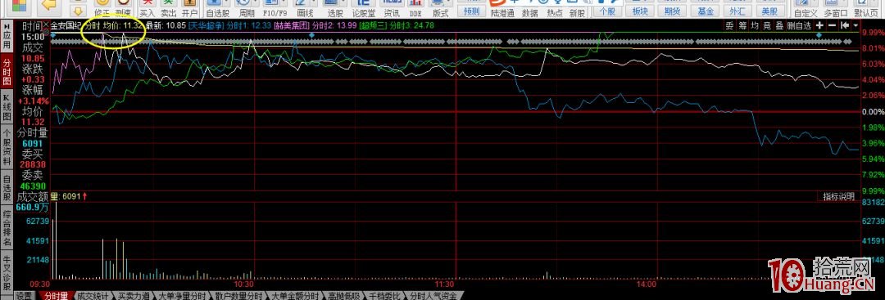Toggle the 叠 overlay button

[779, 25]
